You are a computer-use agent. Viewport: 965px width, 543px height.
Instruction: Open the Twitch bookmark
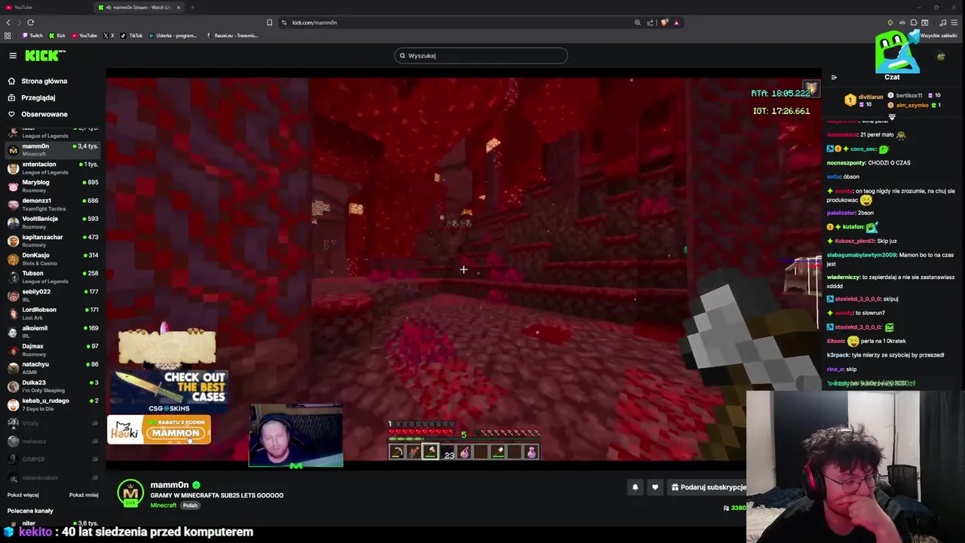tap(32, 35)
